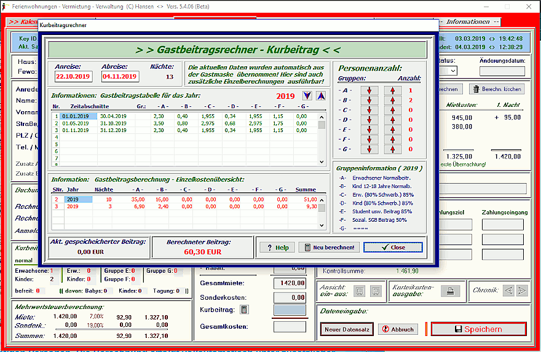Close the Gastbeitragsrechner with Close button
541x352 pixels.
click(x=393, y=247)
